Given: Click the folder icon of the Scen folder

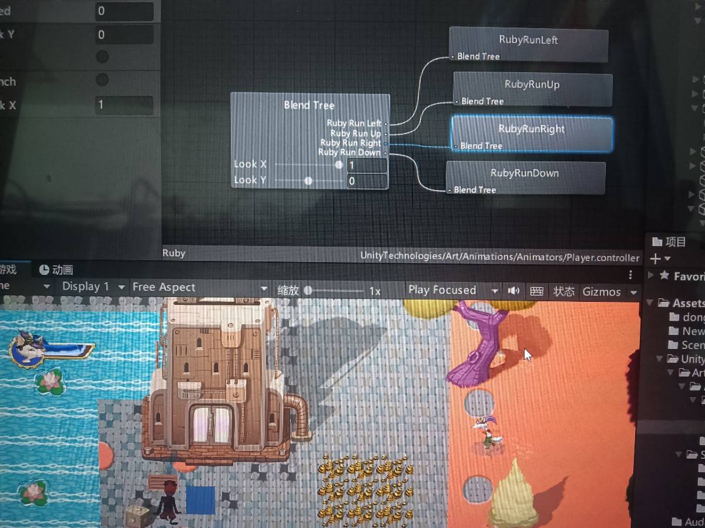Looking at the screenshot, I should point(674,345).
